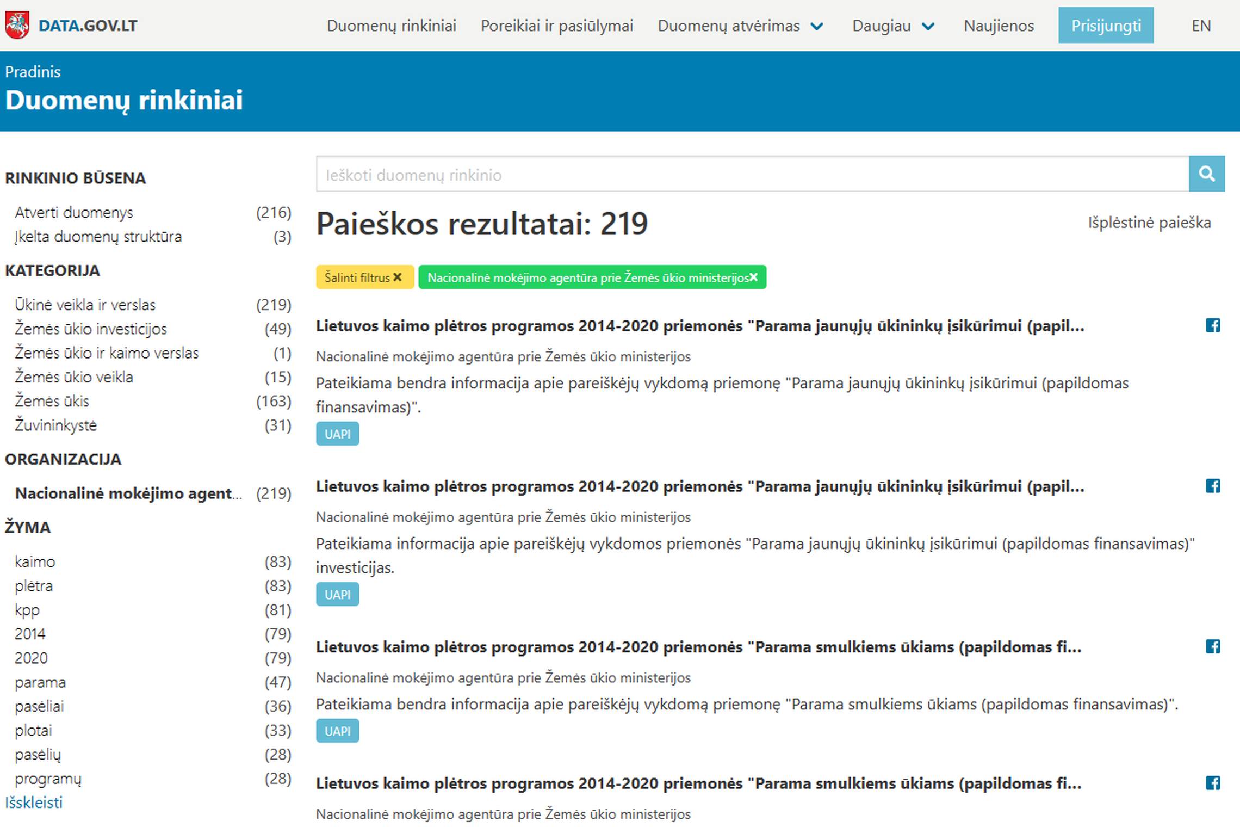
Task: Share first dataset result on Facebook
Action: click(1213, 325)
